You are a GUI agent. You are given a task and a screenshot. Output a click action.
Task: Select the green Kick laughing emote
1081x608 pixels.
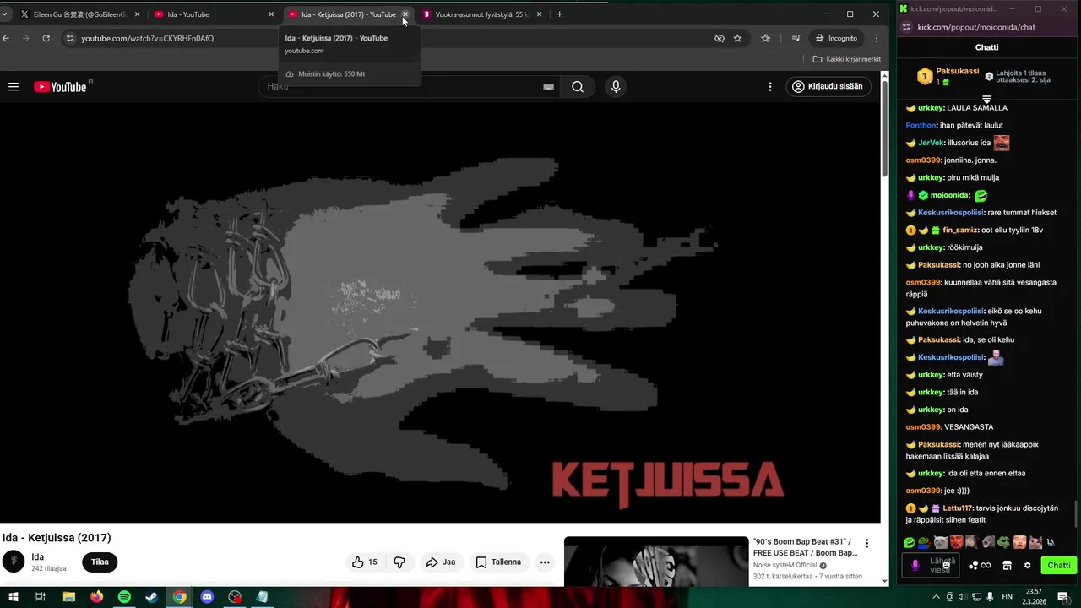pos(910,542)
